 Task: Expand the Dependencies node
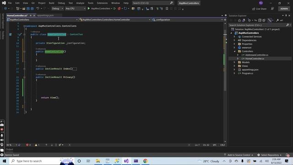pyautogui.click(x=234, y=40)
